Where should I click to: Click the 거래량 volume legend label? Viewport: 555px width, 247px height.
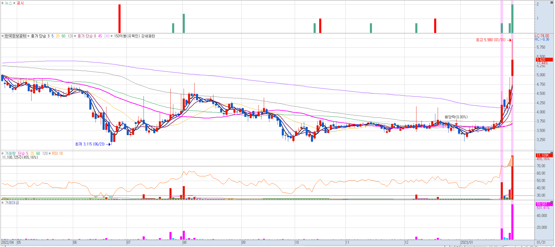pos(10,153)
